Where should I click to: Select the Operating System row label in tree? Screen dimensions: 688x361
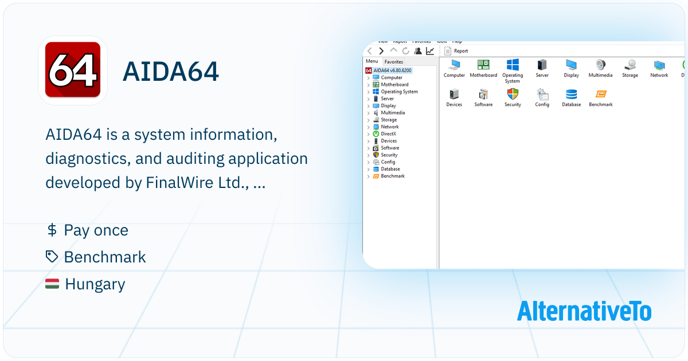pyautogui.click(x=399, y=92)
